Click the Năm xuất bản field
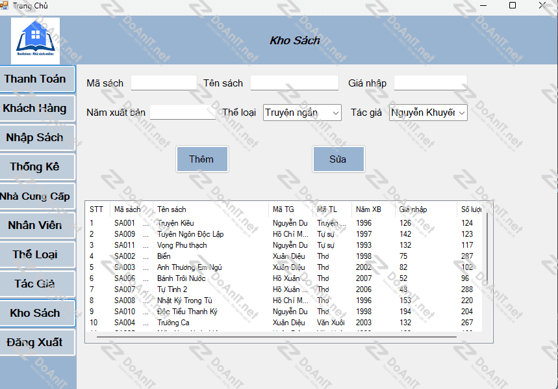Viewport: 558px width, 389px height. pos(183,113)
